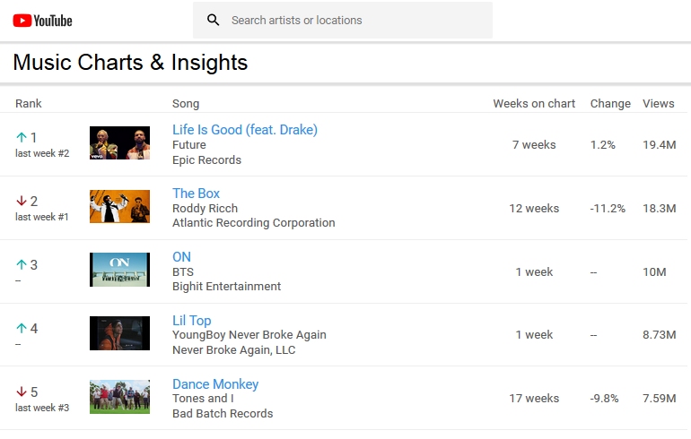Click the 18.3M views value

click(660, 208)
